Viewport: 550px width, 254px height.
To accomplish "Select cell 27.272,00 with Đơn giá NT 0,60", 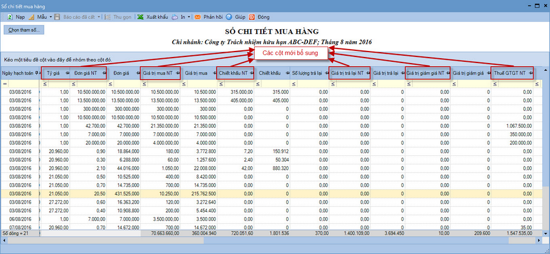I will pyautogui.click(x=55, y=202).
